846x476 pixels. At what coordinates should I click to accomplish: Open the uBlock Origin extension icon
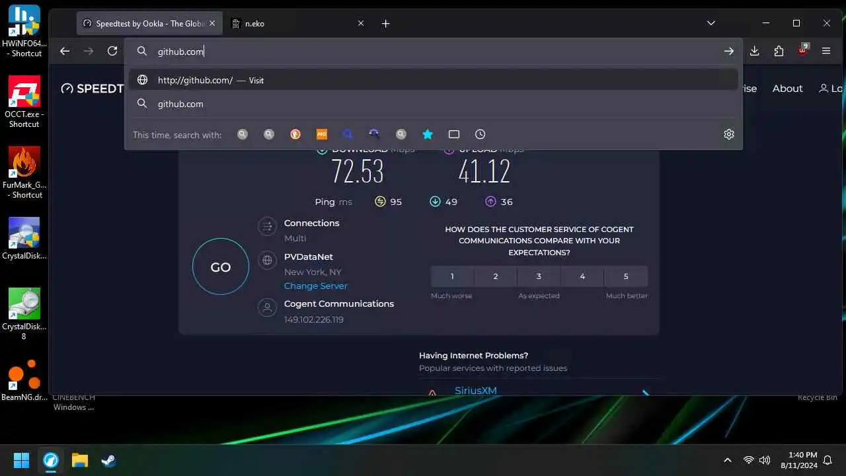click(x=803, y=50)
